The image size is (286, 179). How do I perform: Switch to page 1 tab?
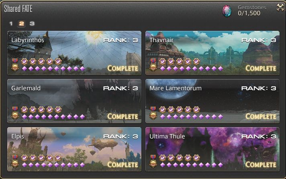(11, 23)
